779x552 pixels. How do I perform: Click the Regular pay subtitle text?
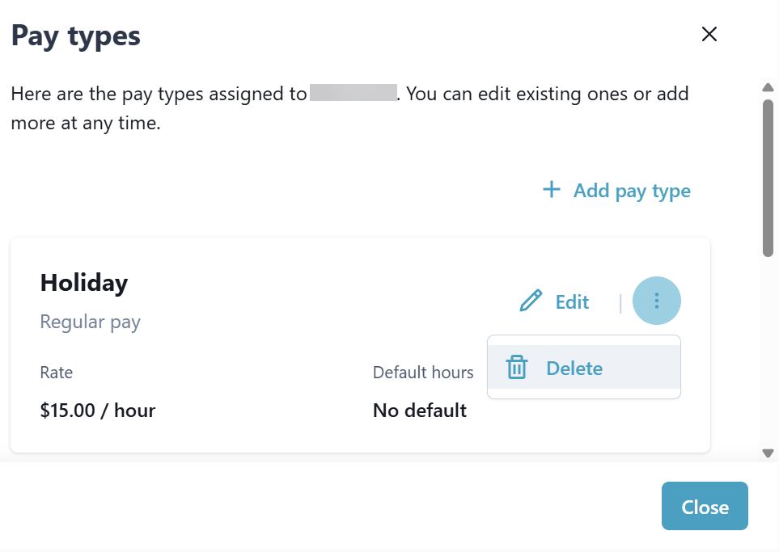91,322
